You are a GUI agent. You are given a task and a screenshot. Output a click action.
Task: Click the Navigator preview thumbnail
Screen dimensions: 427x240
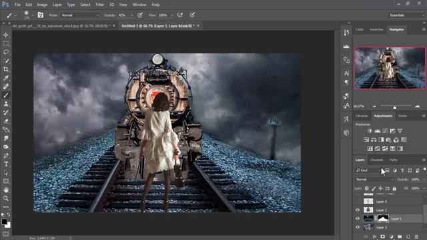(x=390, y=68)
